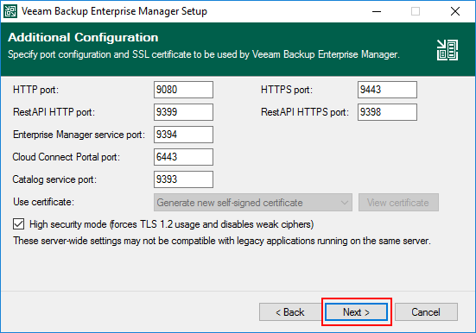Click the server configuration icon in the header
The width and height of the screenshot is (476, 333).
coord(447,50)
